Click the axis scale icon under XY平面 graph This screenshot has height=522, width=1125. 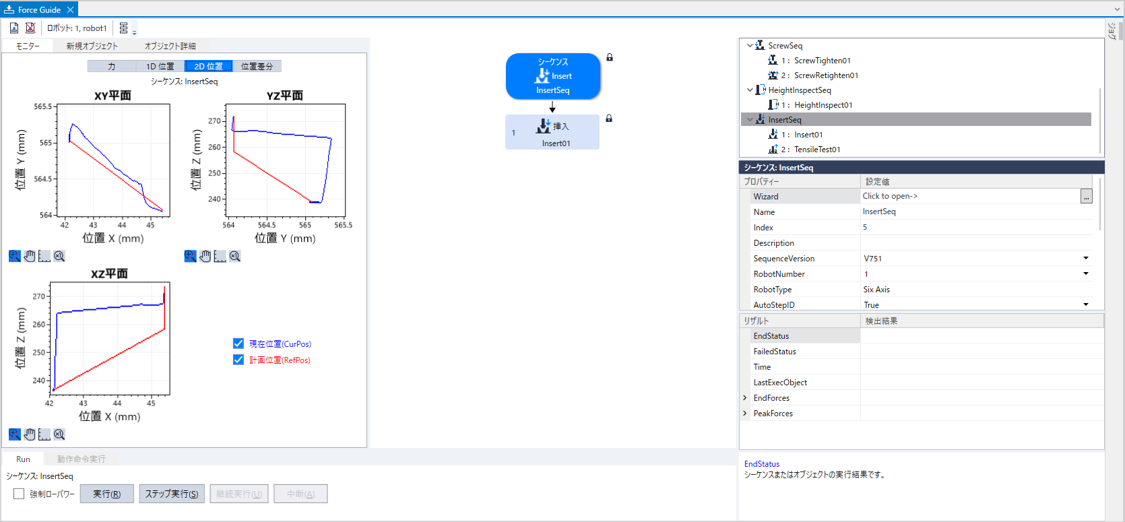point(44,256)
